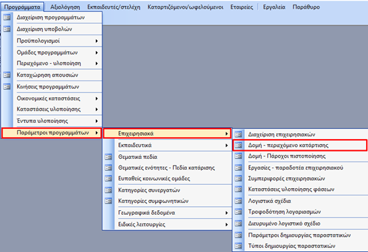Expand the Ομάδες προγραμμάτων submenu arrow
Viewport: 368px width, 252px height.
coord(96,53)
